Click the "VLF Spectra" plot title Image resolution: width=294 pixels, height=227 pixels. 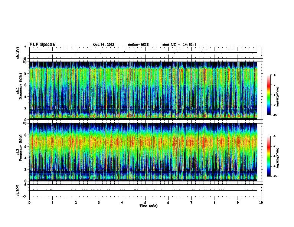pos(42,45)
